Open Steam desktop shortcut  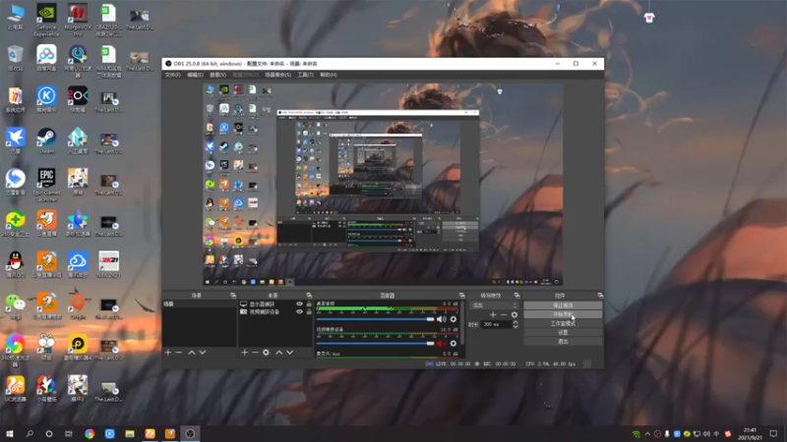[46, 140]
